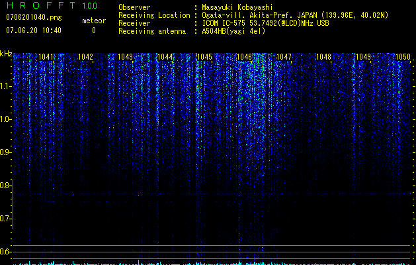The width and height of the screenshot is (416, 265).
Task: Click the 1.1 frequency axis label
Action: point(5,86)
